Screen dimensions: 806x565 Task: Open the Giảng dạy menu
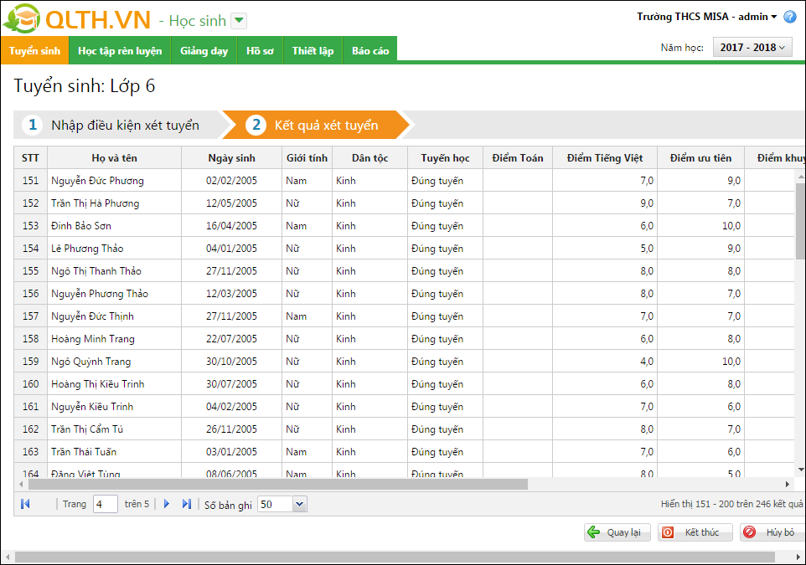tap(204, 50)
